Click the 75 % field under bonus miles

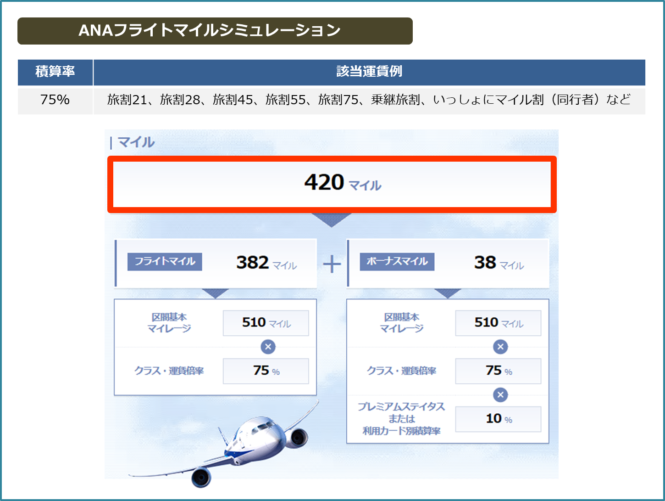pyautogui.click(x=498, y=371)
